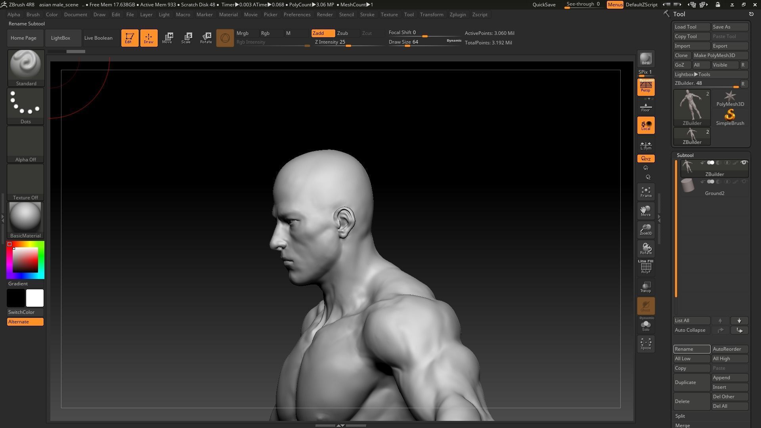Collapse the Subtool palette section
The height and width of the screenshot is (428, 761).
pos(685,155)
